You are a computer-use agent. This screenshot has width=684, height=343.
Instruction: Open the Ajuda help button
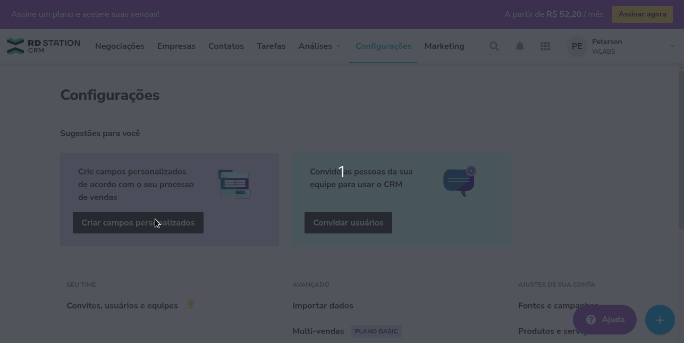[605, 320]
